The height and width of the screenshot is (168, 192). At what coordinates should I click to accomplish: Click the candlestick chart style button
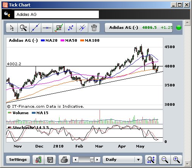click(x=38, y=160)
